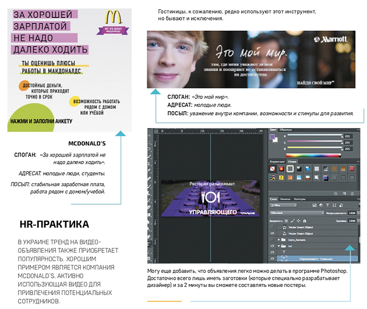
Task: Click НАЖМИ И ЗАПОЛНИ АНКЕТУ on McDonald's ad
Action: click(41, 121)
